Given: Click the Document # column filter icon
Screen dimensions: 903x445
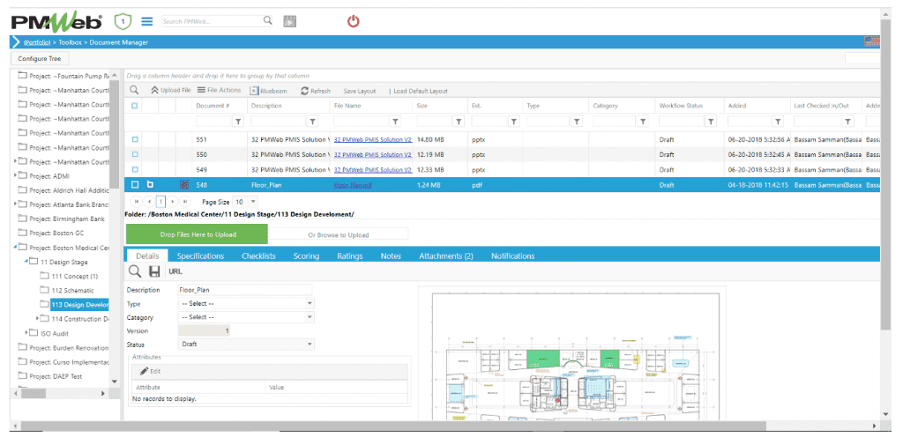Looking at the screenshot, I should coord(238,122).
